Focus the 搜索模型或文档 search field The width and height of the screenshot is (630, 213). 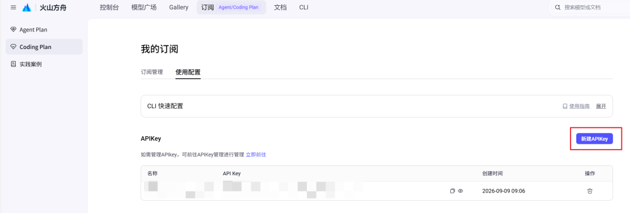pyautogui.click(x=590, y=7)
